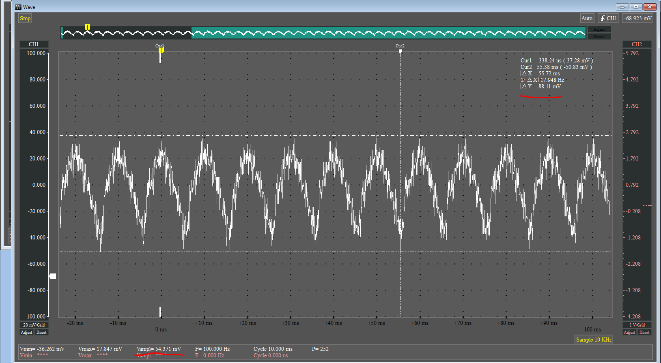Click the CH1 channel header
Viewport: 661px width, 363px height.
(34, 44)
